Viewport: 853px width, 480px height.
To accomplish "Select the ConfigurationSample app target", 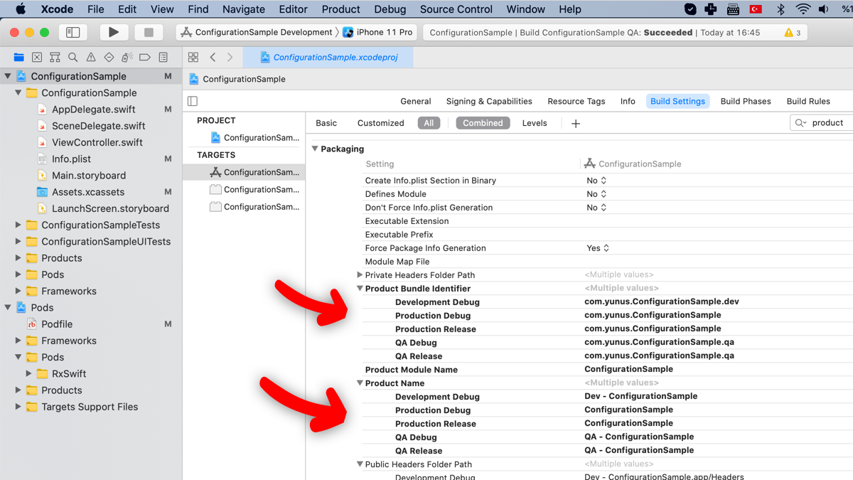I will (x=245, y=172).
